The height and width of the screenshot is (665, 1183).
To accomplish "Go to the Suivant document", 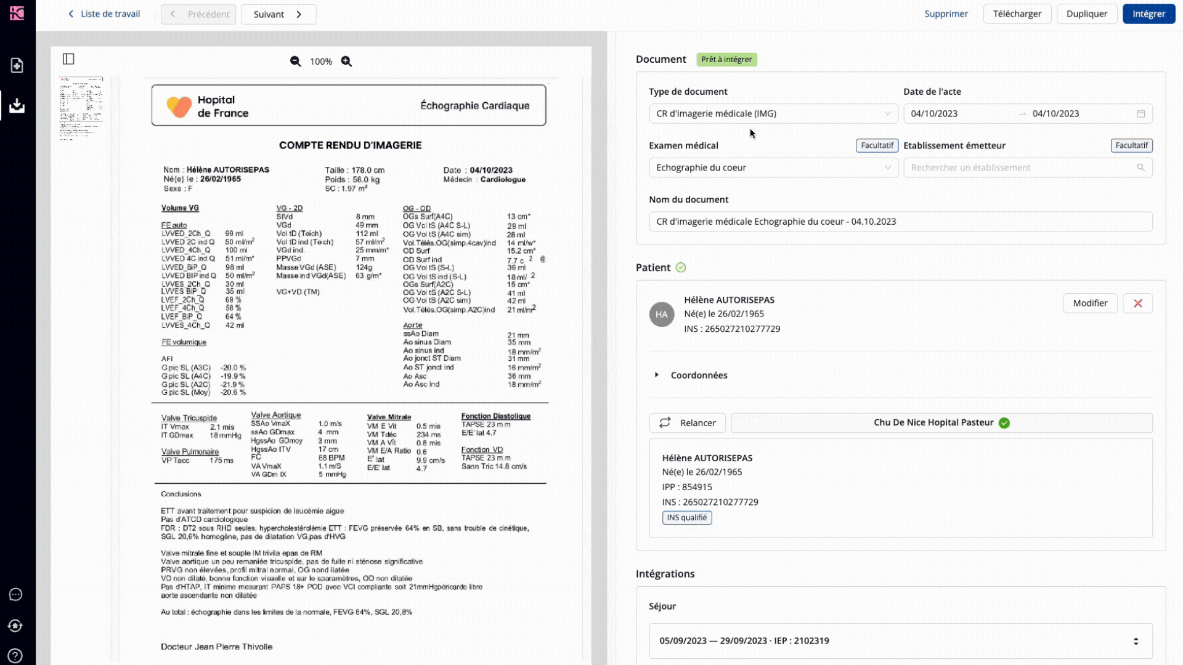I will [278, 14].
